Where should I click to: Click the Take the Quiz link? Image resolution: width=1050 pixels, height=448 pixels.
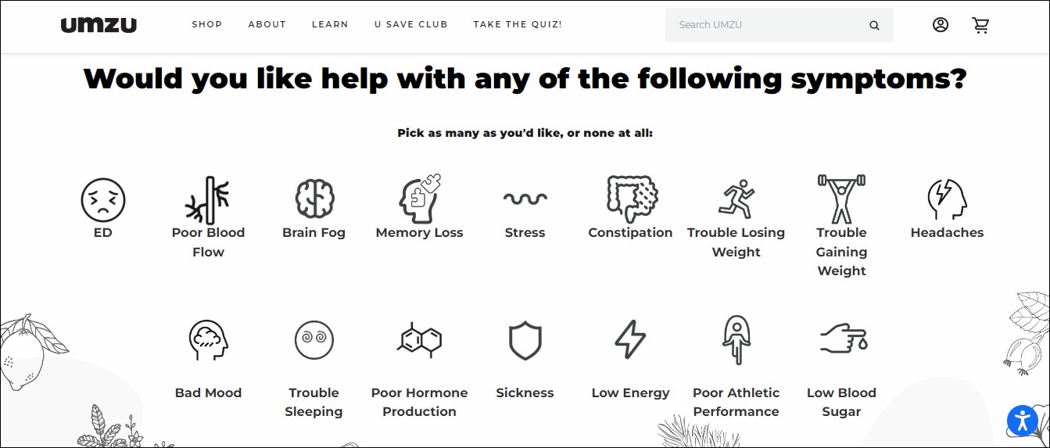point(518,24)
